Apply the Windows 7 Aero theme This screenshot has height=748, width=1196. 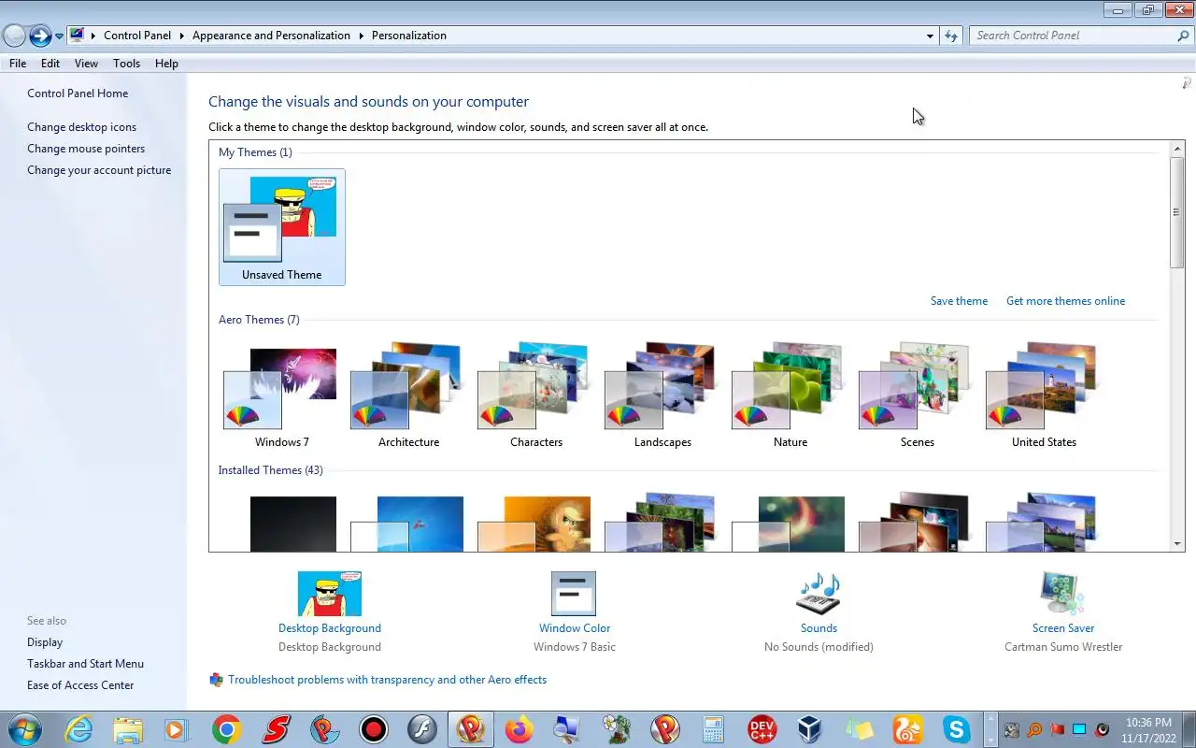(x=282, y=396)
